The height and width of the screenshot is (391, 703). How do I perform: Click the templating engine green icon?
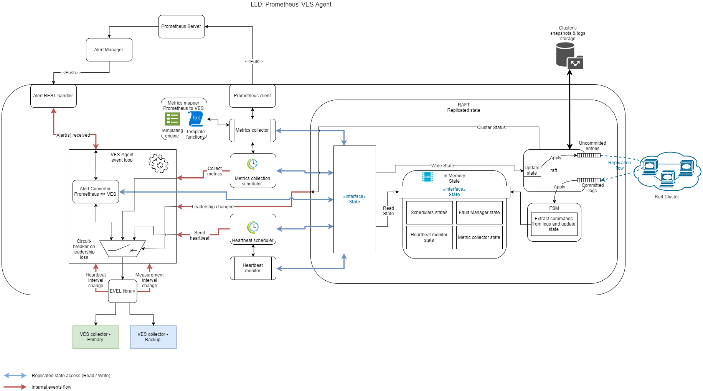click(x=172, y=119)
